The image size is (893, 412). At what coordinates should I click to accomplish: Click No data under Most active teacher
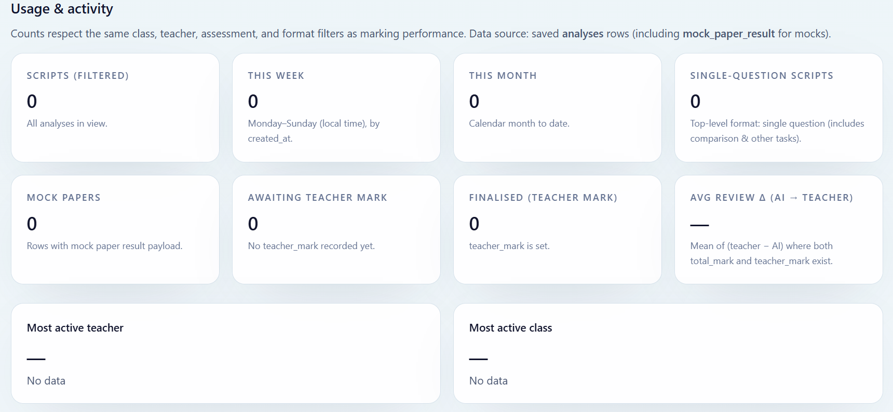click(x=46, y=380)
